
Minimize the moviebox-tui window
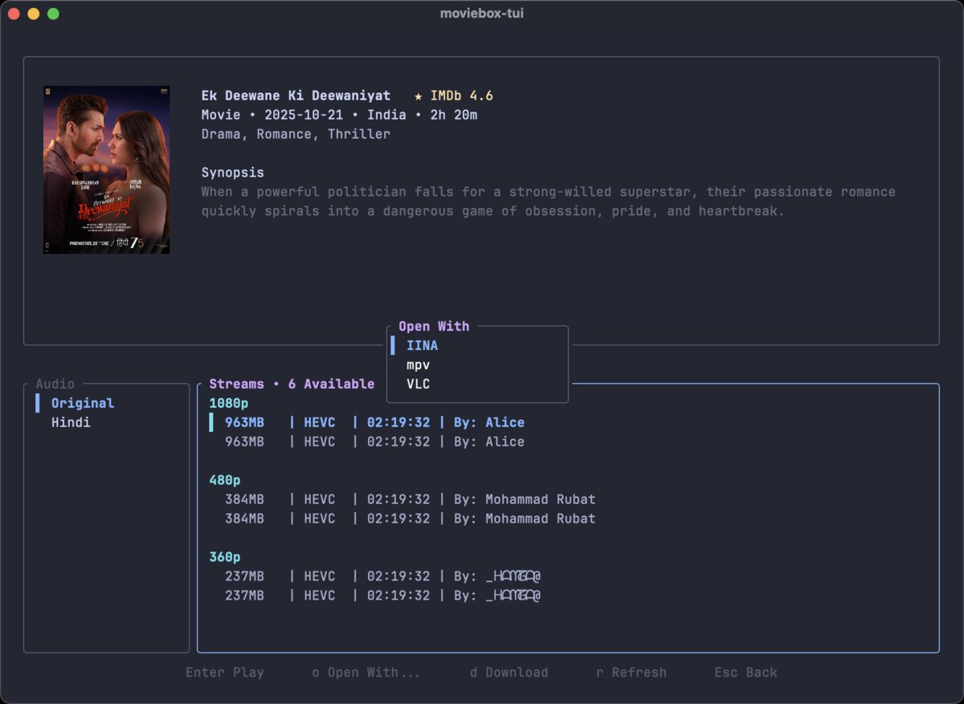(x=33, y=14)
